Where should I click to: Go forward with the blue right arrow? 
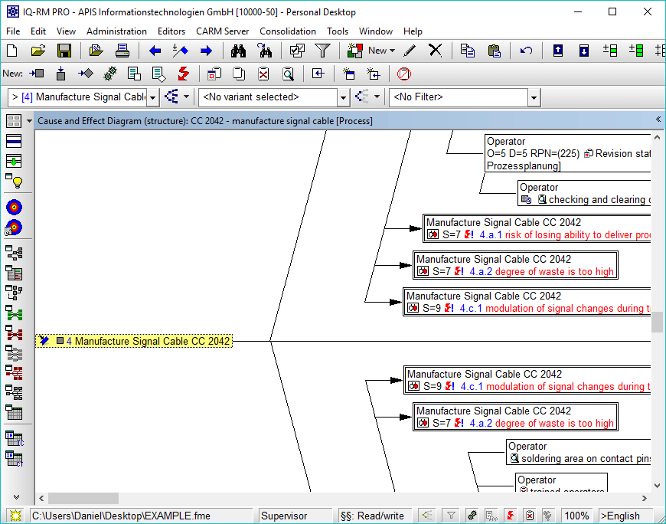pos(206,51)
